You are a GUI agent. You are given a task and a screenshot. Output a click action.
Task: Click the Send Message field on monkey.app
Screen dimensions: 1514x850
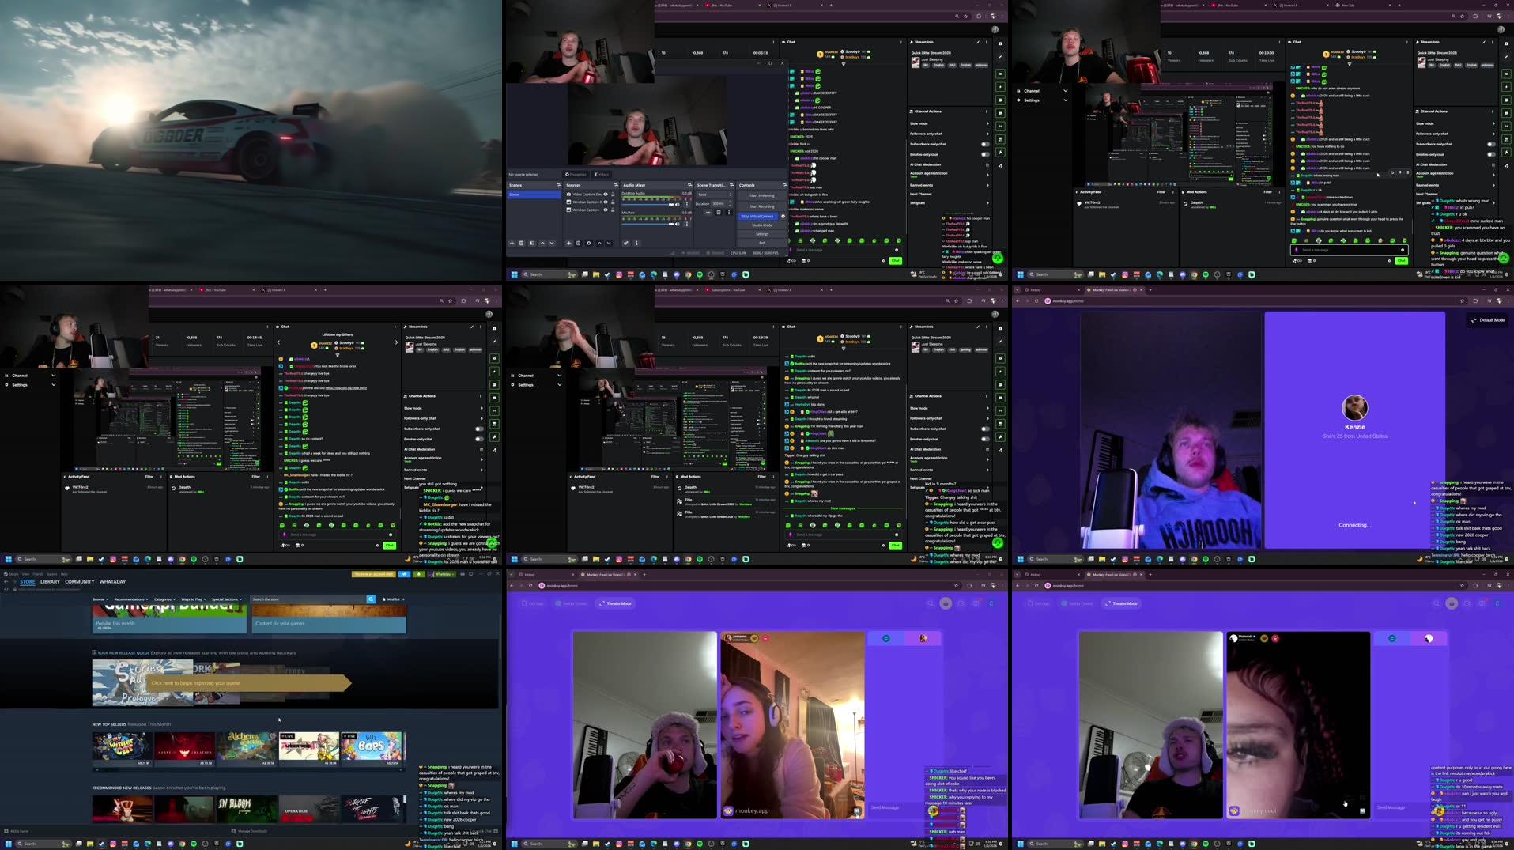(885, 808)
